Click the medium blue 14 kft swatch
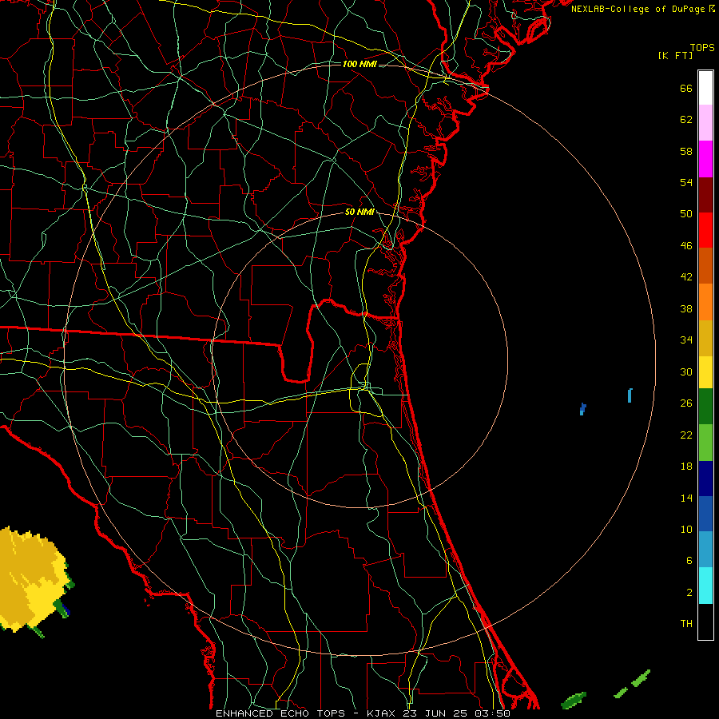This screenshot has height=719, width=719. pos(705,514)
